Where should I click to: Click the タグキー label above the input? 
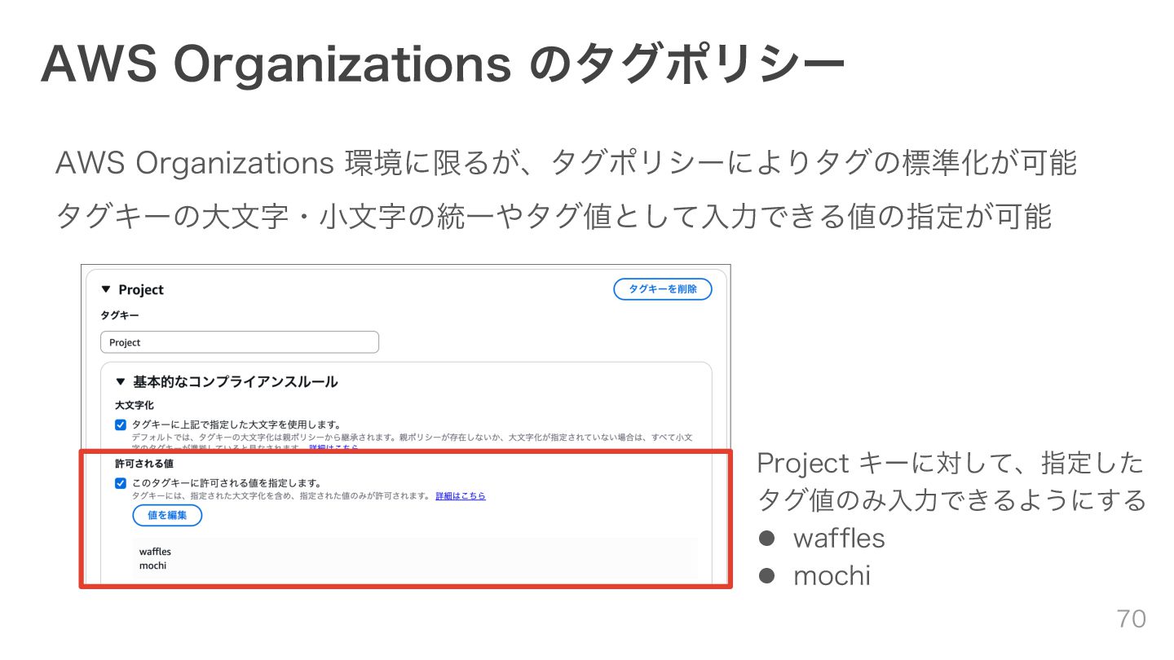pos(120,315)
